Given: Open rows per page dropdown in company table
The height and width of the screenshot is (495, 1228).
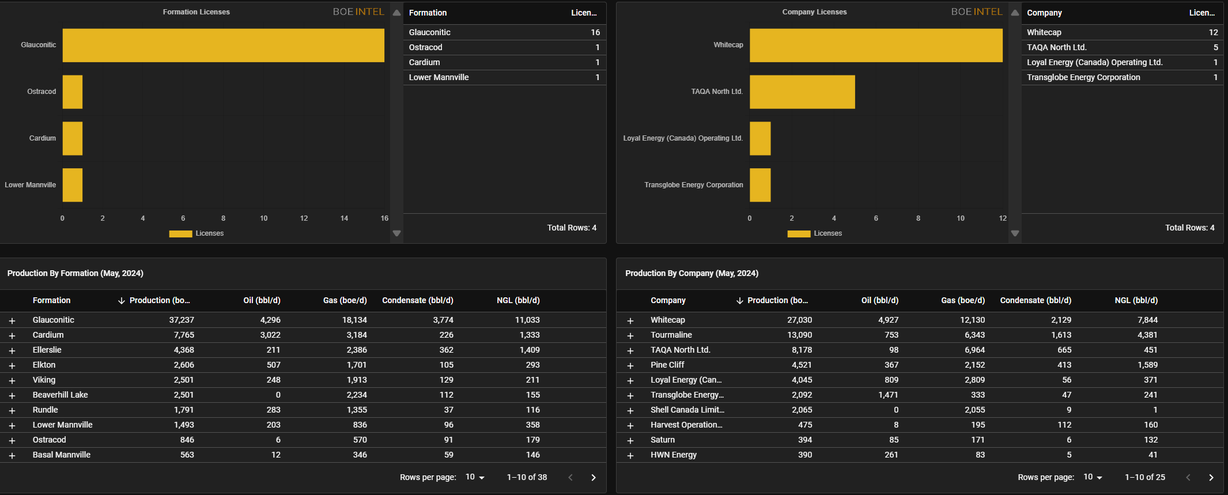Looking at the screenshot, I should tap(1093, 477).
